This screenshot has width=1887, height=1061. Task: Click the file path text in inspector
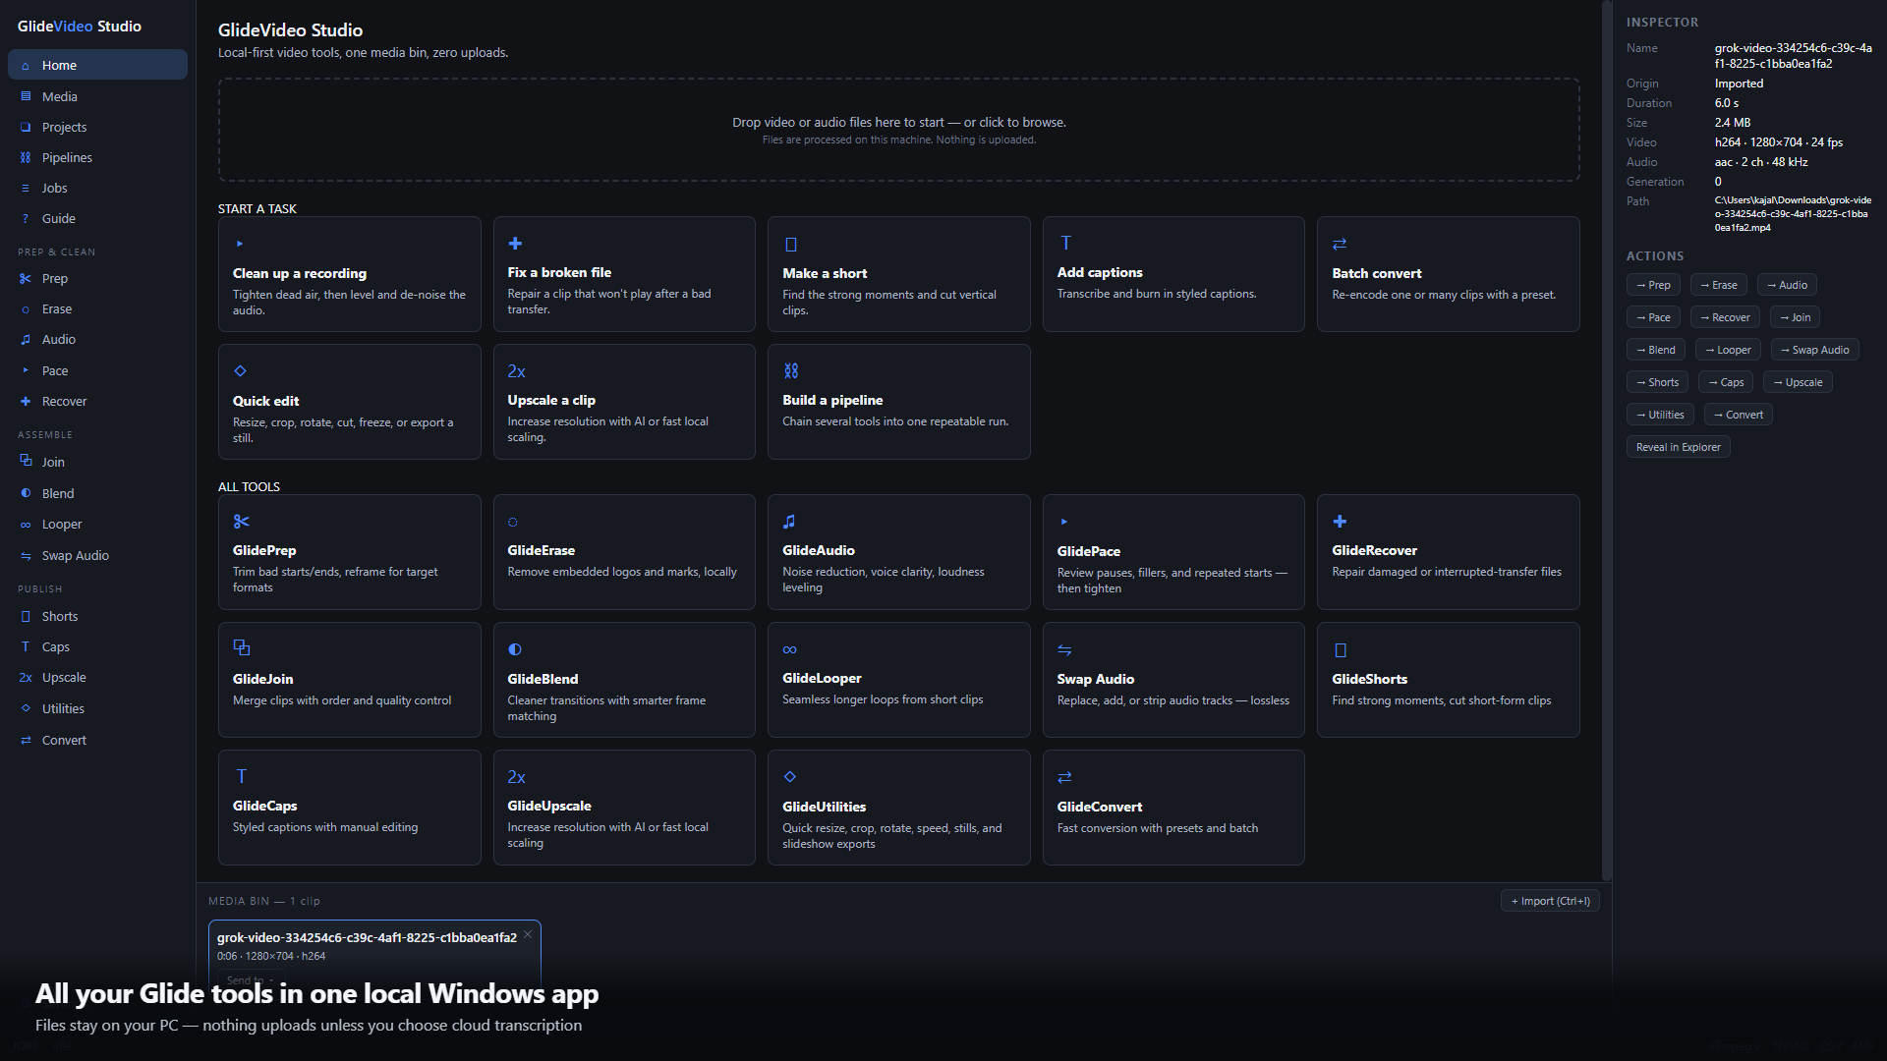coord(1793,213)
